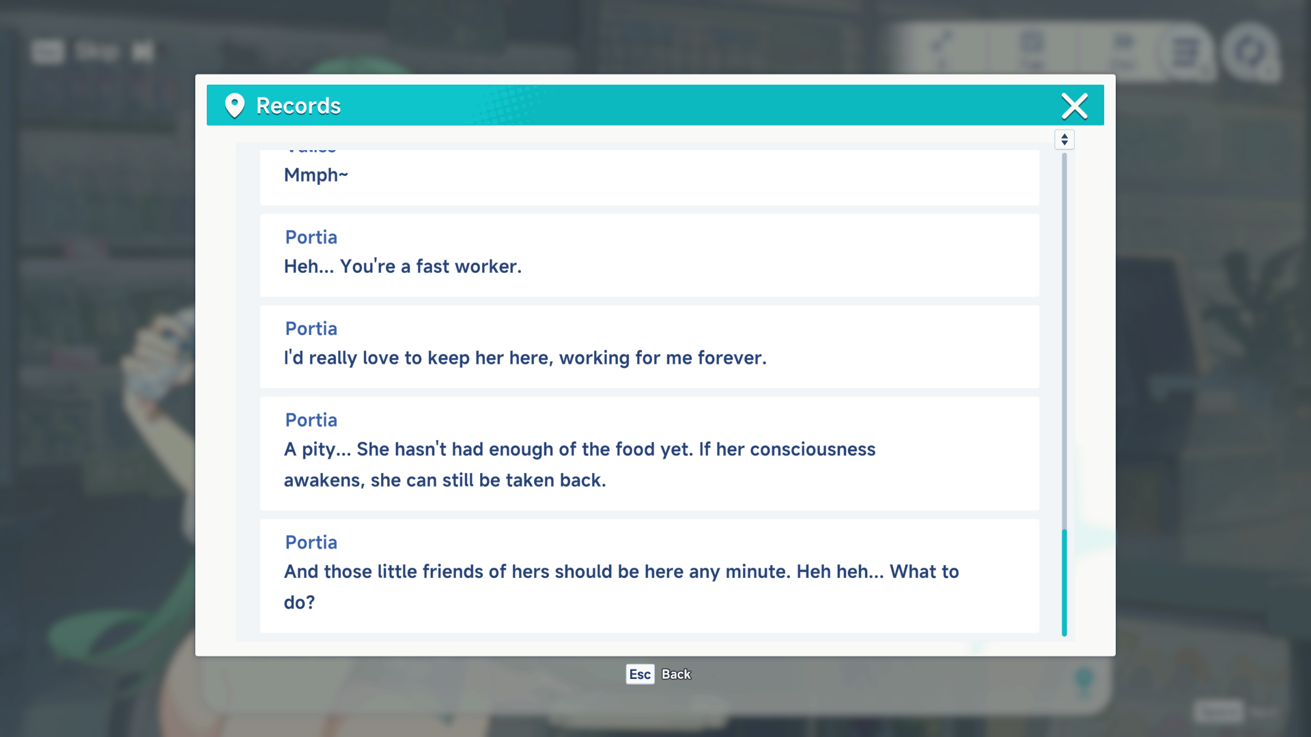Click the blurred circular auto-play icon
The image size is (1311, 737).
click(1250, 51)
